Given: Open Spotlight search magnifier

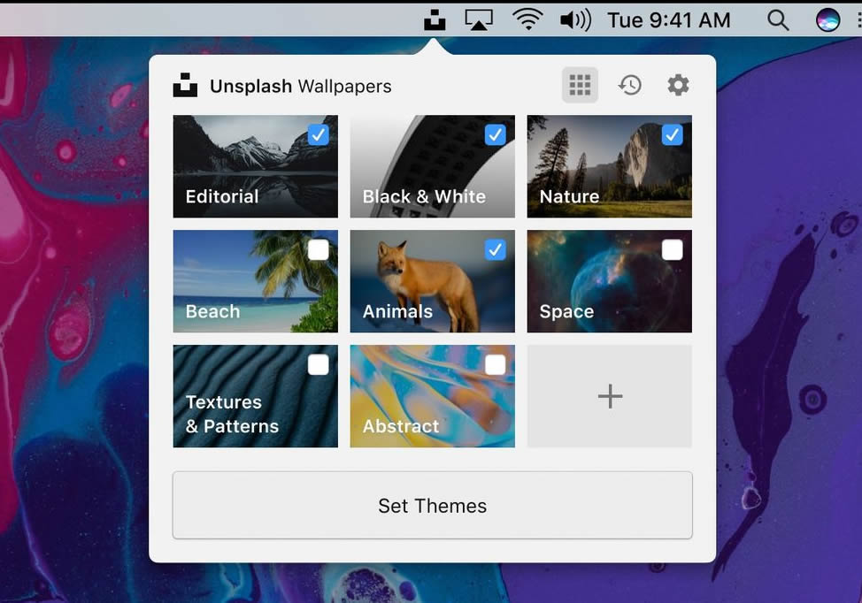Looking at the screenshot, I should (x=778, y=19).
